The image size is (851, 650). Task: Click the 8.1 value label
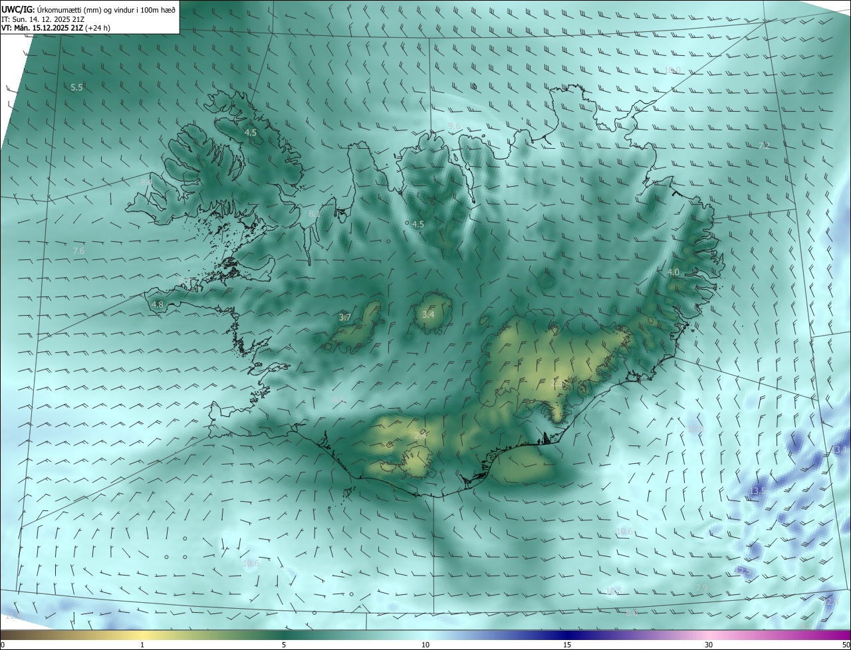click(314, 214)
